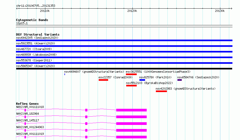Click the large exon block of NM_001111018
This screenshot has width=240, height=140.
click(x=132, y=110)
